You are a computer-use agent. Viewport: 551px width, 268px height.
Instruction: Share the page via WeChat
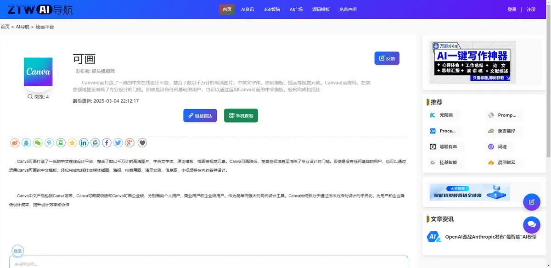[x=37, y=143]
